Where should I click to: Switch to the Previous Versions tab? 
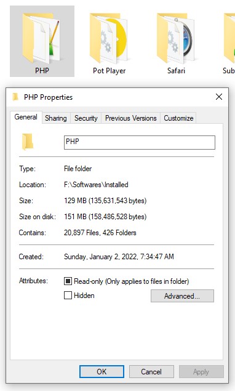coord(131,118)
